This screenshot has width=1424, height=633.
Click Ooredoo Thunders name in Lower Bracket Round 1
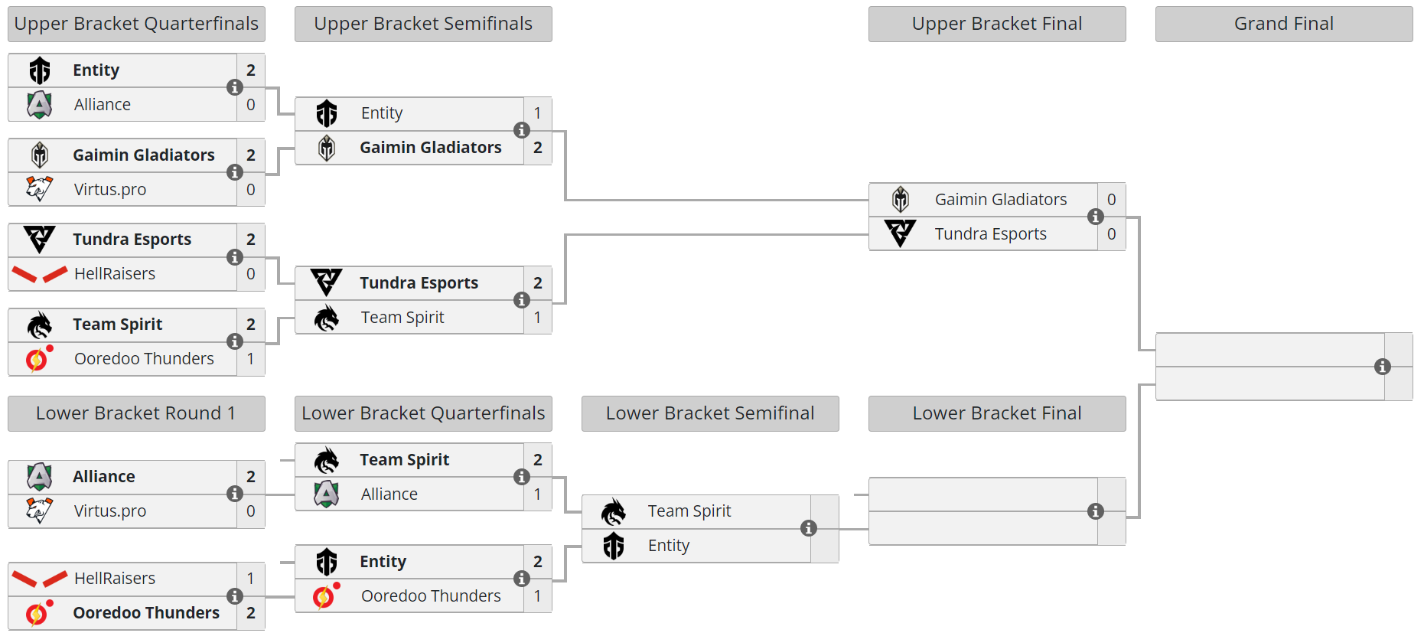click(x=146, y=612)
